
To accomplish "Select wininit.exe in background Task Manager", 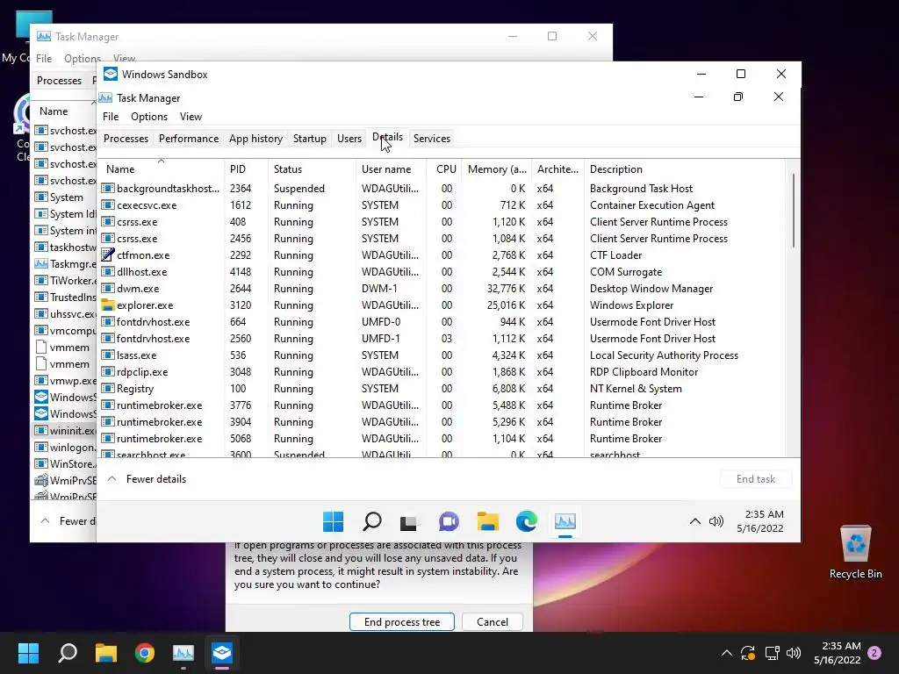I will click(64, 430).
